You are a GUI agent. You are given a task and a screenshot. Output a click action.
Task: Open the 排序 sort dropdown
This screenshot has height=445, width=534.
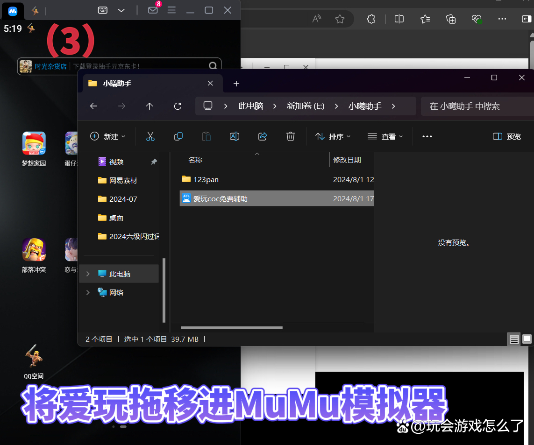pyautogui.click(x=333, y=136)
